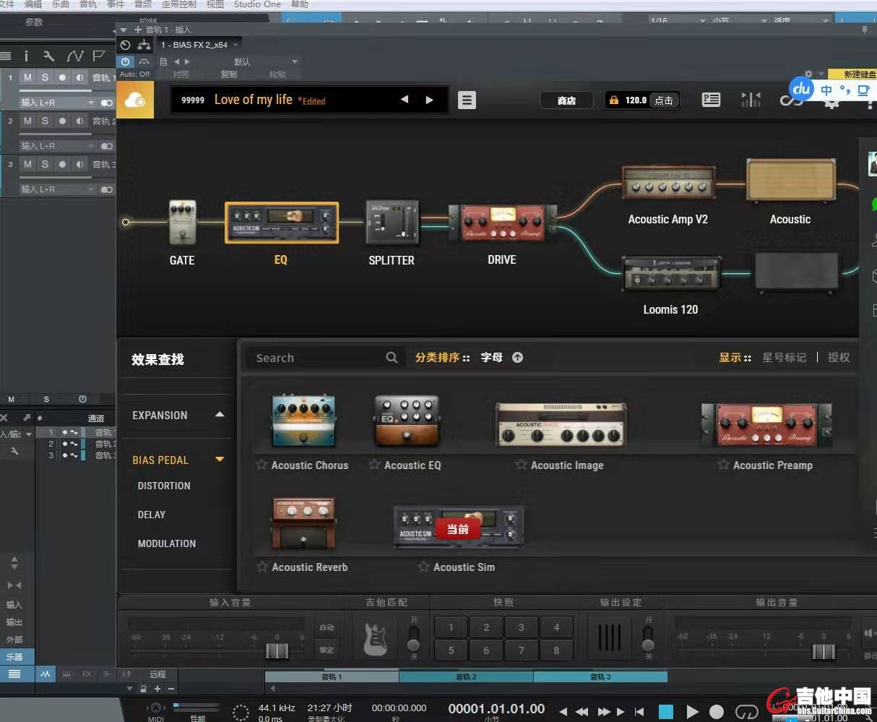Viewport: 877px width, 722px height.
Task: Select the SPLITTER module in chain
Action: click(392, 223)
